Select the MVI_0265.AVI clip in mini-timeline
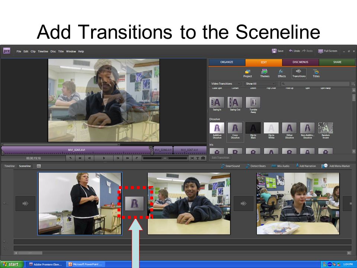 [77, 150]
